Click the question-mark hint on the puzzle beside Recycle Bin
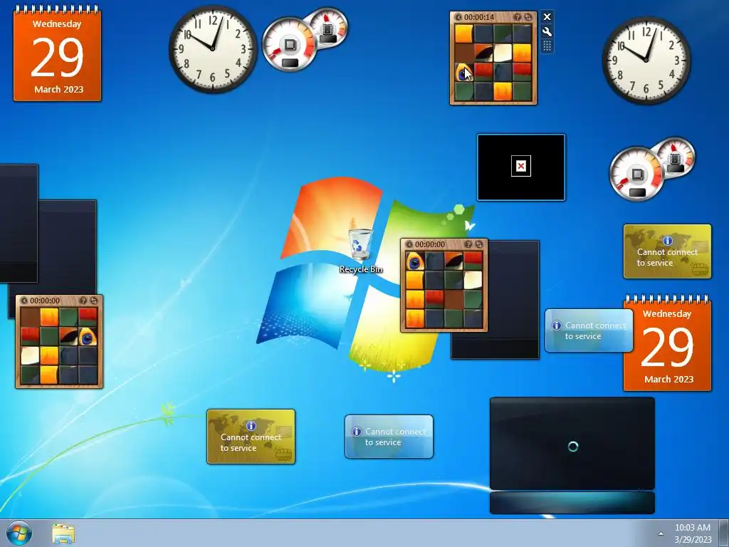The image size is (729, 547). [x=468, y=244]
